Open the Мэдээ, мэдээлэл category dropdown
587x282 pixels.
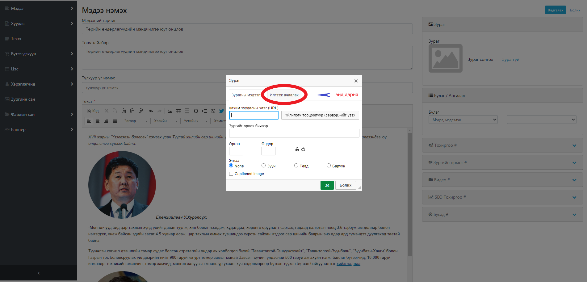pos(463,120)
